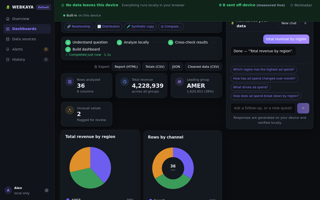This screenshot has height=200, width=320.
Task: Click the 'total revenue by region' message bubble
Action: [x=286, y=39]
